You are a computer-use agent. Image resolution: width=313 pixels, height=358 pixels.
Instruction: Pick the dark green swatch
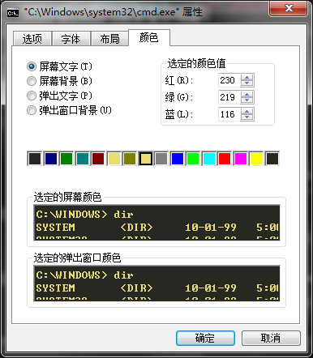(x=66, y=159)
